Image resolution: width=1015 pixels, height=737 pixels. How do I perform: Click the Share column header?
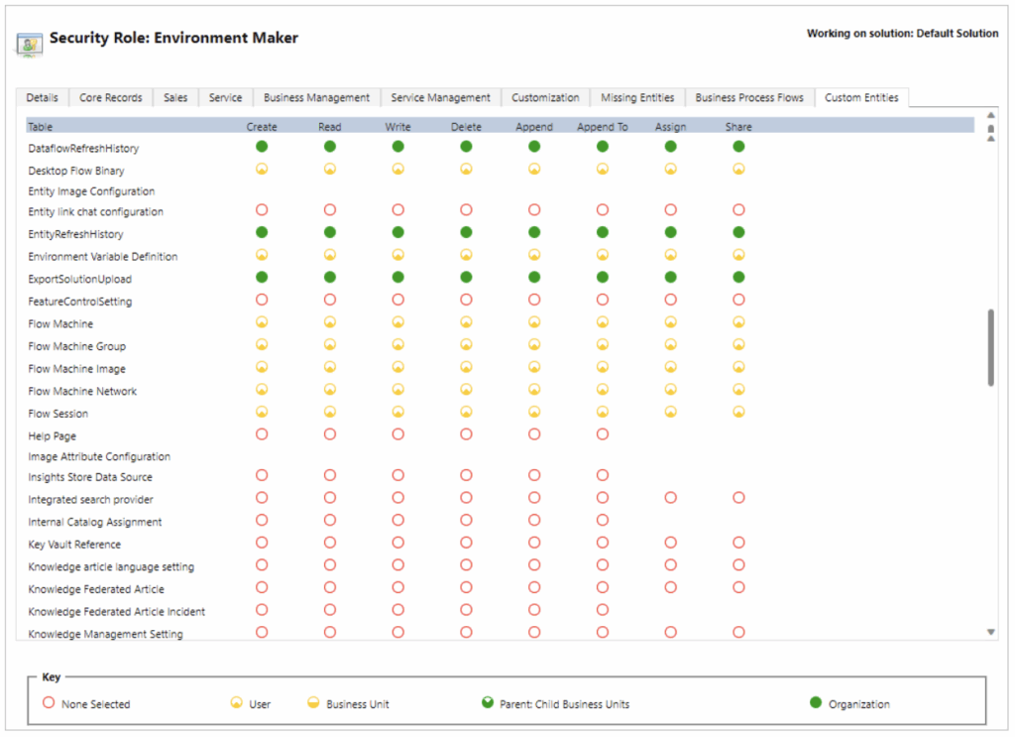(x=738, y=127)
